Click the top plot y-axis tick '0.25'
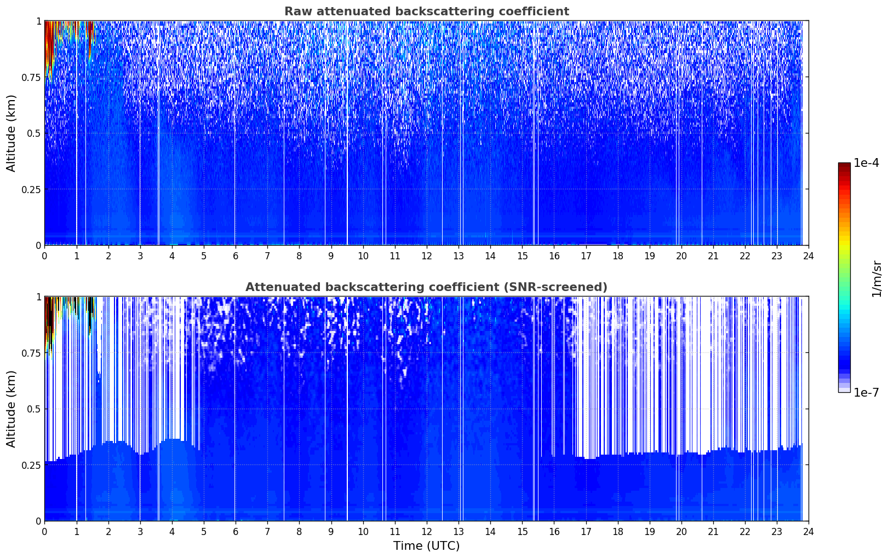Screen dimensions: 888x558 pos(32,189)
